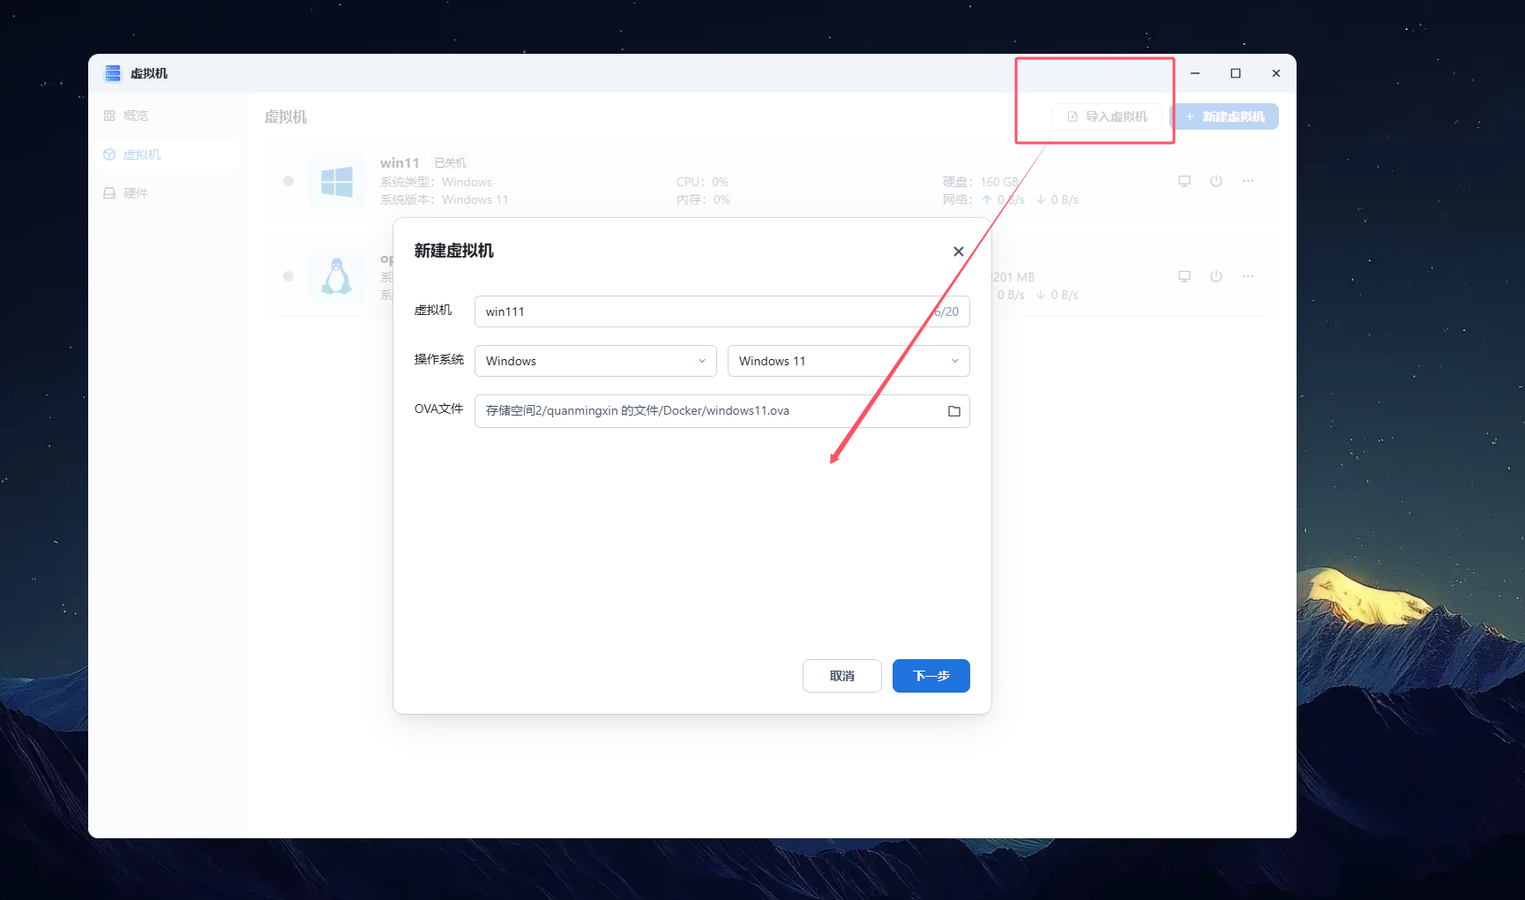Maximize the 虚拟机 window

tap(1236, 73)
